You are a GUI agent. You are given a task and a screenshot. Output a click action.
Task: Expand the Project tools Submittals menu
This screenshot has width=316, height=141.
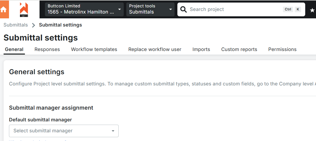[150, 9]
